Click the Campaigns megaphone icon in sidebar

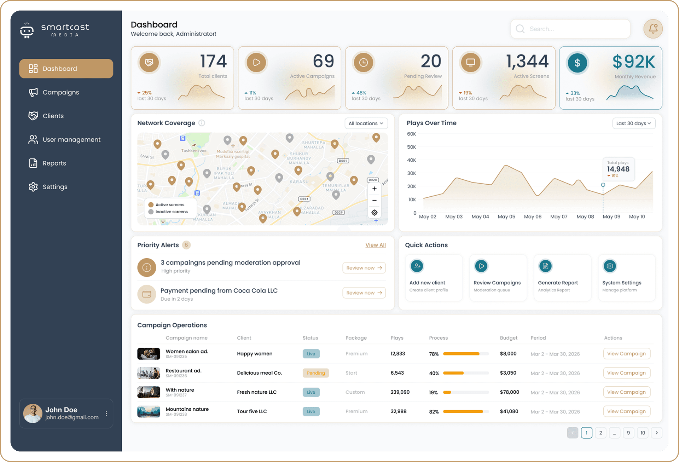pyautogui.click(x=33, y=92)
